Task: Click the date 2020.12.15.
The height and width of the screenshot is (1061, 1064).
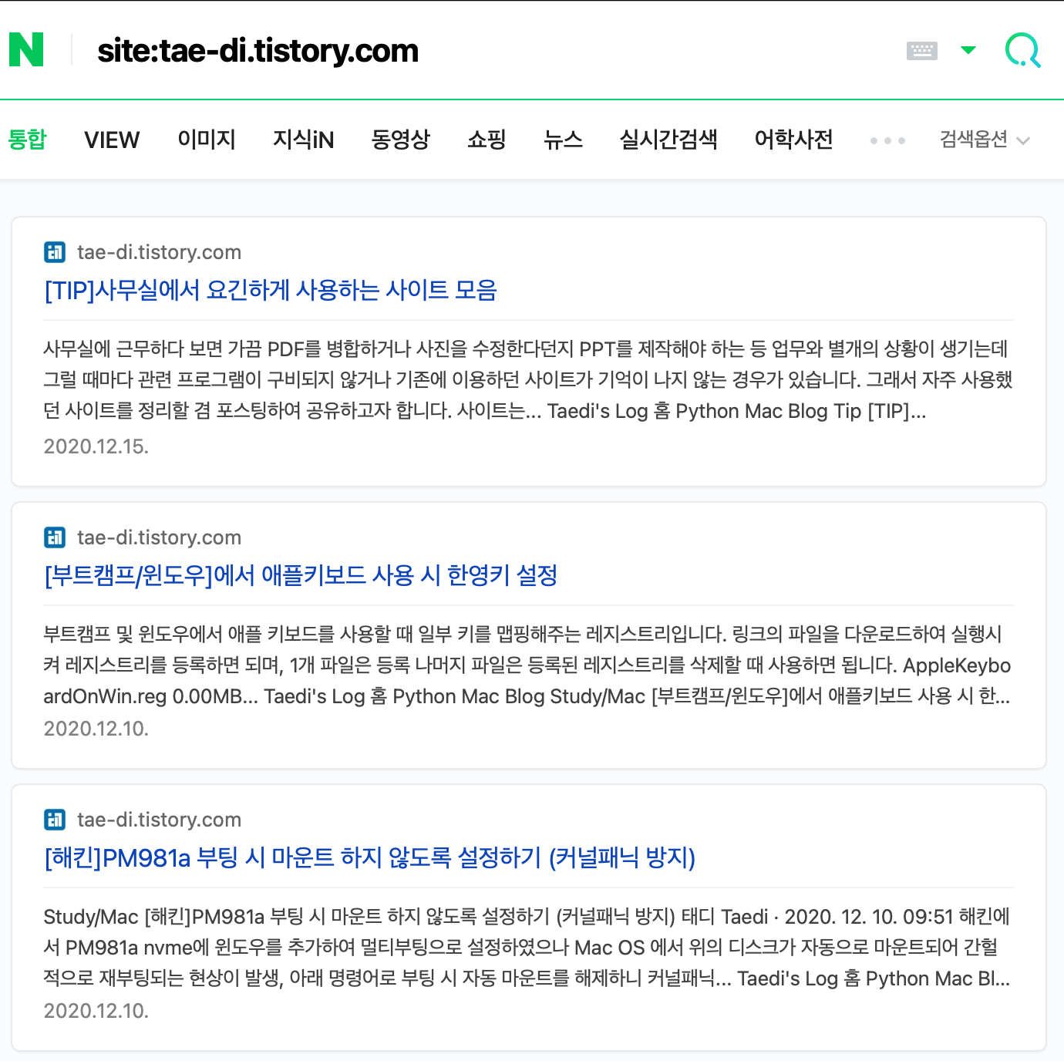Action: pyautogui.click(x=96, y=446)
